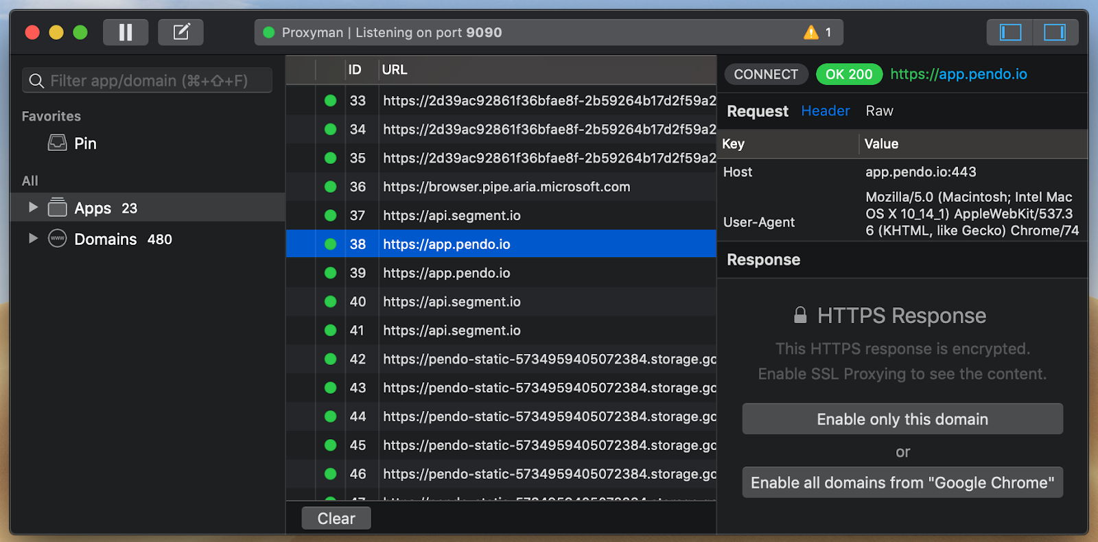
Task: Toggle the left sidebar panel icon
Action: [x=1010, y=32]
